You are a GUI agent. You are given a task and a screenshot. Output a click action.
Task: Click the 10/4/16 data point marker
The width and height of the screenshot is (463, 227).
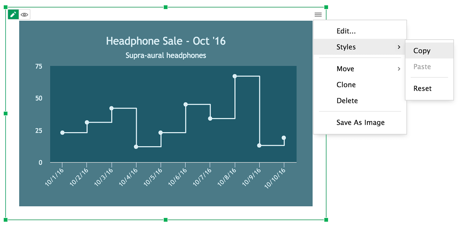[136, 147]
